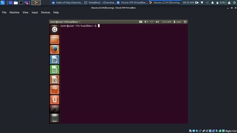Click the mail envelope indicator in Ubuntu panel
The image size is (237, 133).
[141, 22]
